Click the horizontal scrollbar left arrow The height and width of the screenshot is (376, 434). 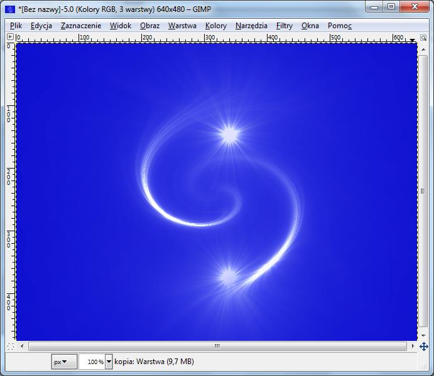pos(22,346)
